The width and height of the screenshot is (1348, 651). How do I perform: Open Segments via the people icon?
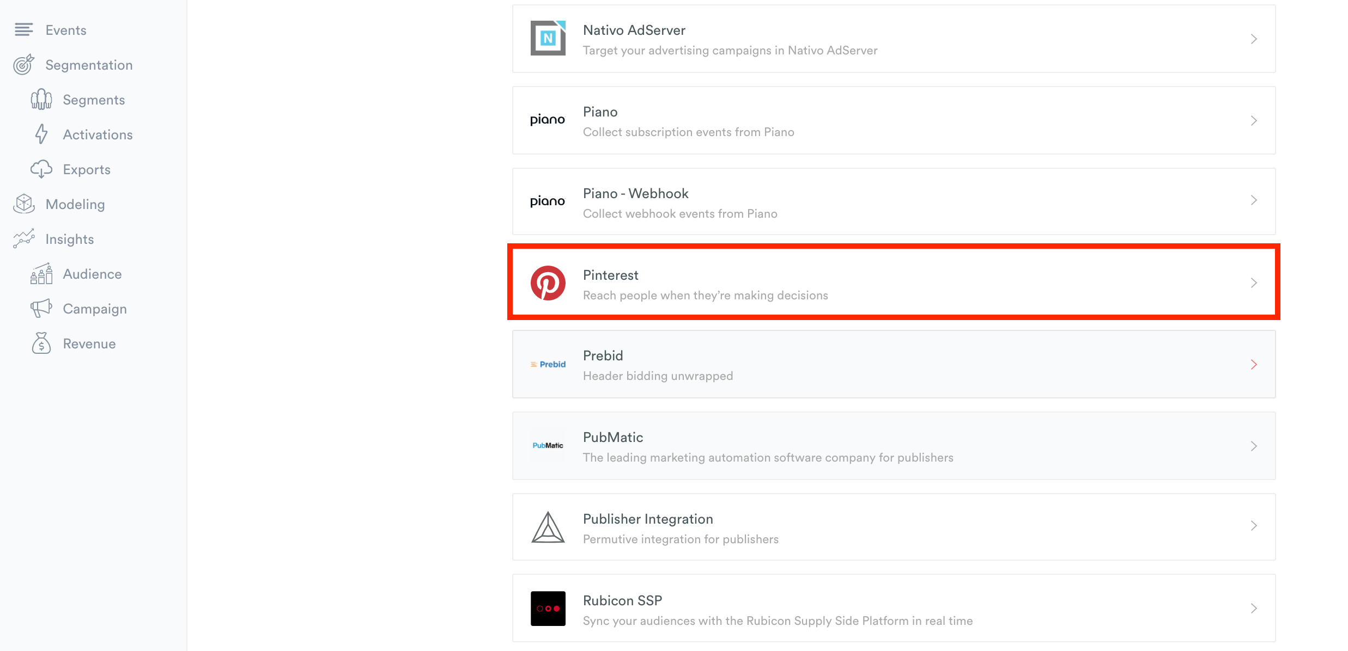point(41,99)
